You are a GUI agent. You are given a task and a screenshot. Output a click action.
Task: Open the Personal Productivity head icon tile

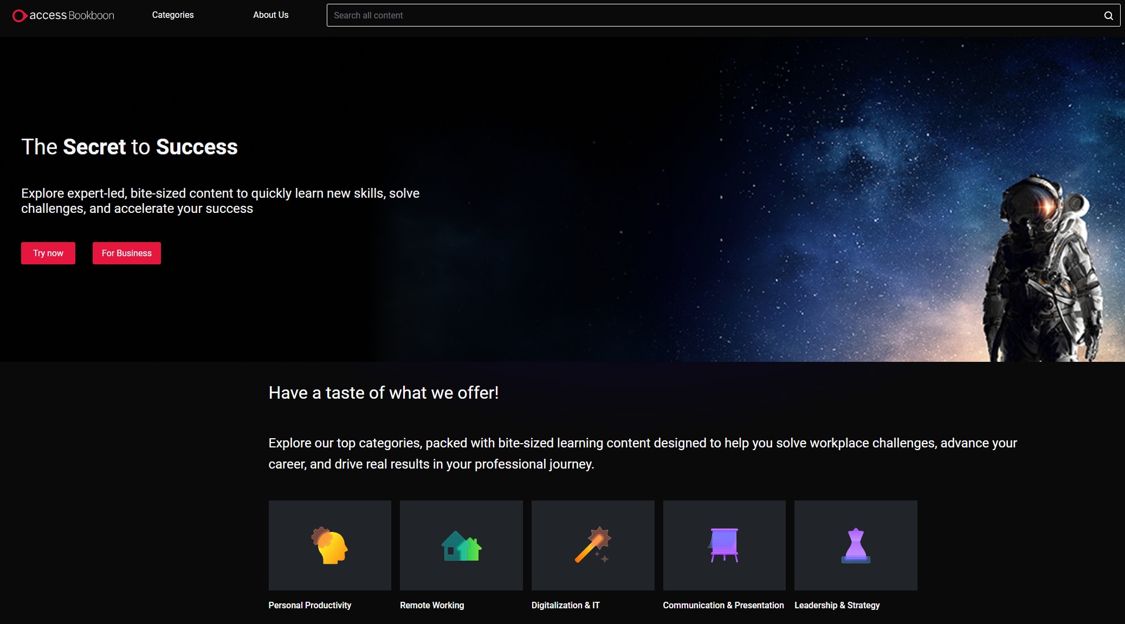point(329,545)
